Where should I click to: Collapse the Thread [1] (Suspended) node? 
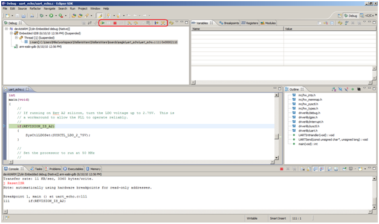pos(16,37)
